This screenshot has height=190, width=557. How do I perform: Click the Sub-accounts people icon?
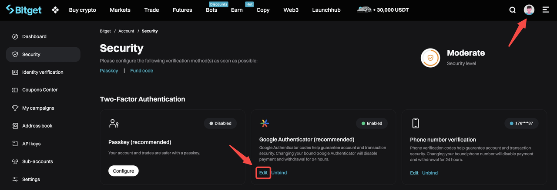pos(15,161)
